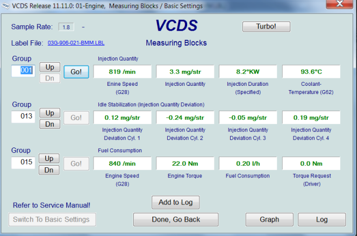Click the Engine Torque label

185,176
